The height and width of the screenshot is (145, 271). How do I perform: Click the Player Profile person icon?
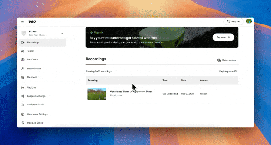click(x=23, y=69)
